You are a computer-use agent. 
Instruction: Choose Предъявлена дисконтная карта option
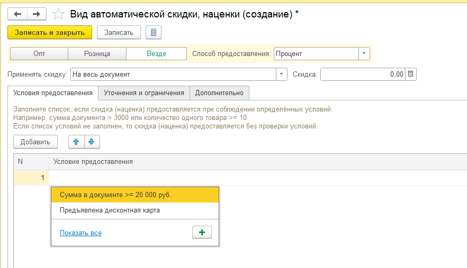[x=135, y=210]
